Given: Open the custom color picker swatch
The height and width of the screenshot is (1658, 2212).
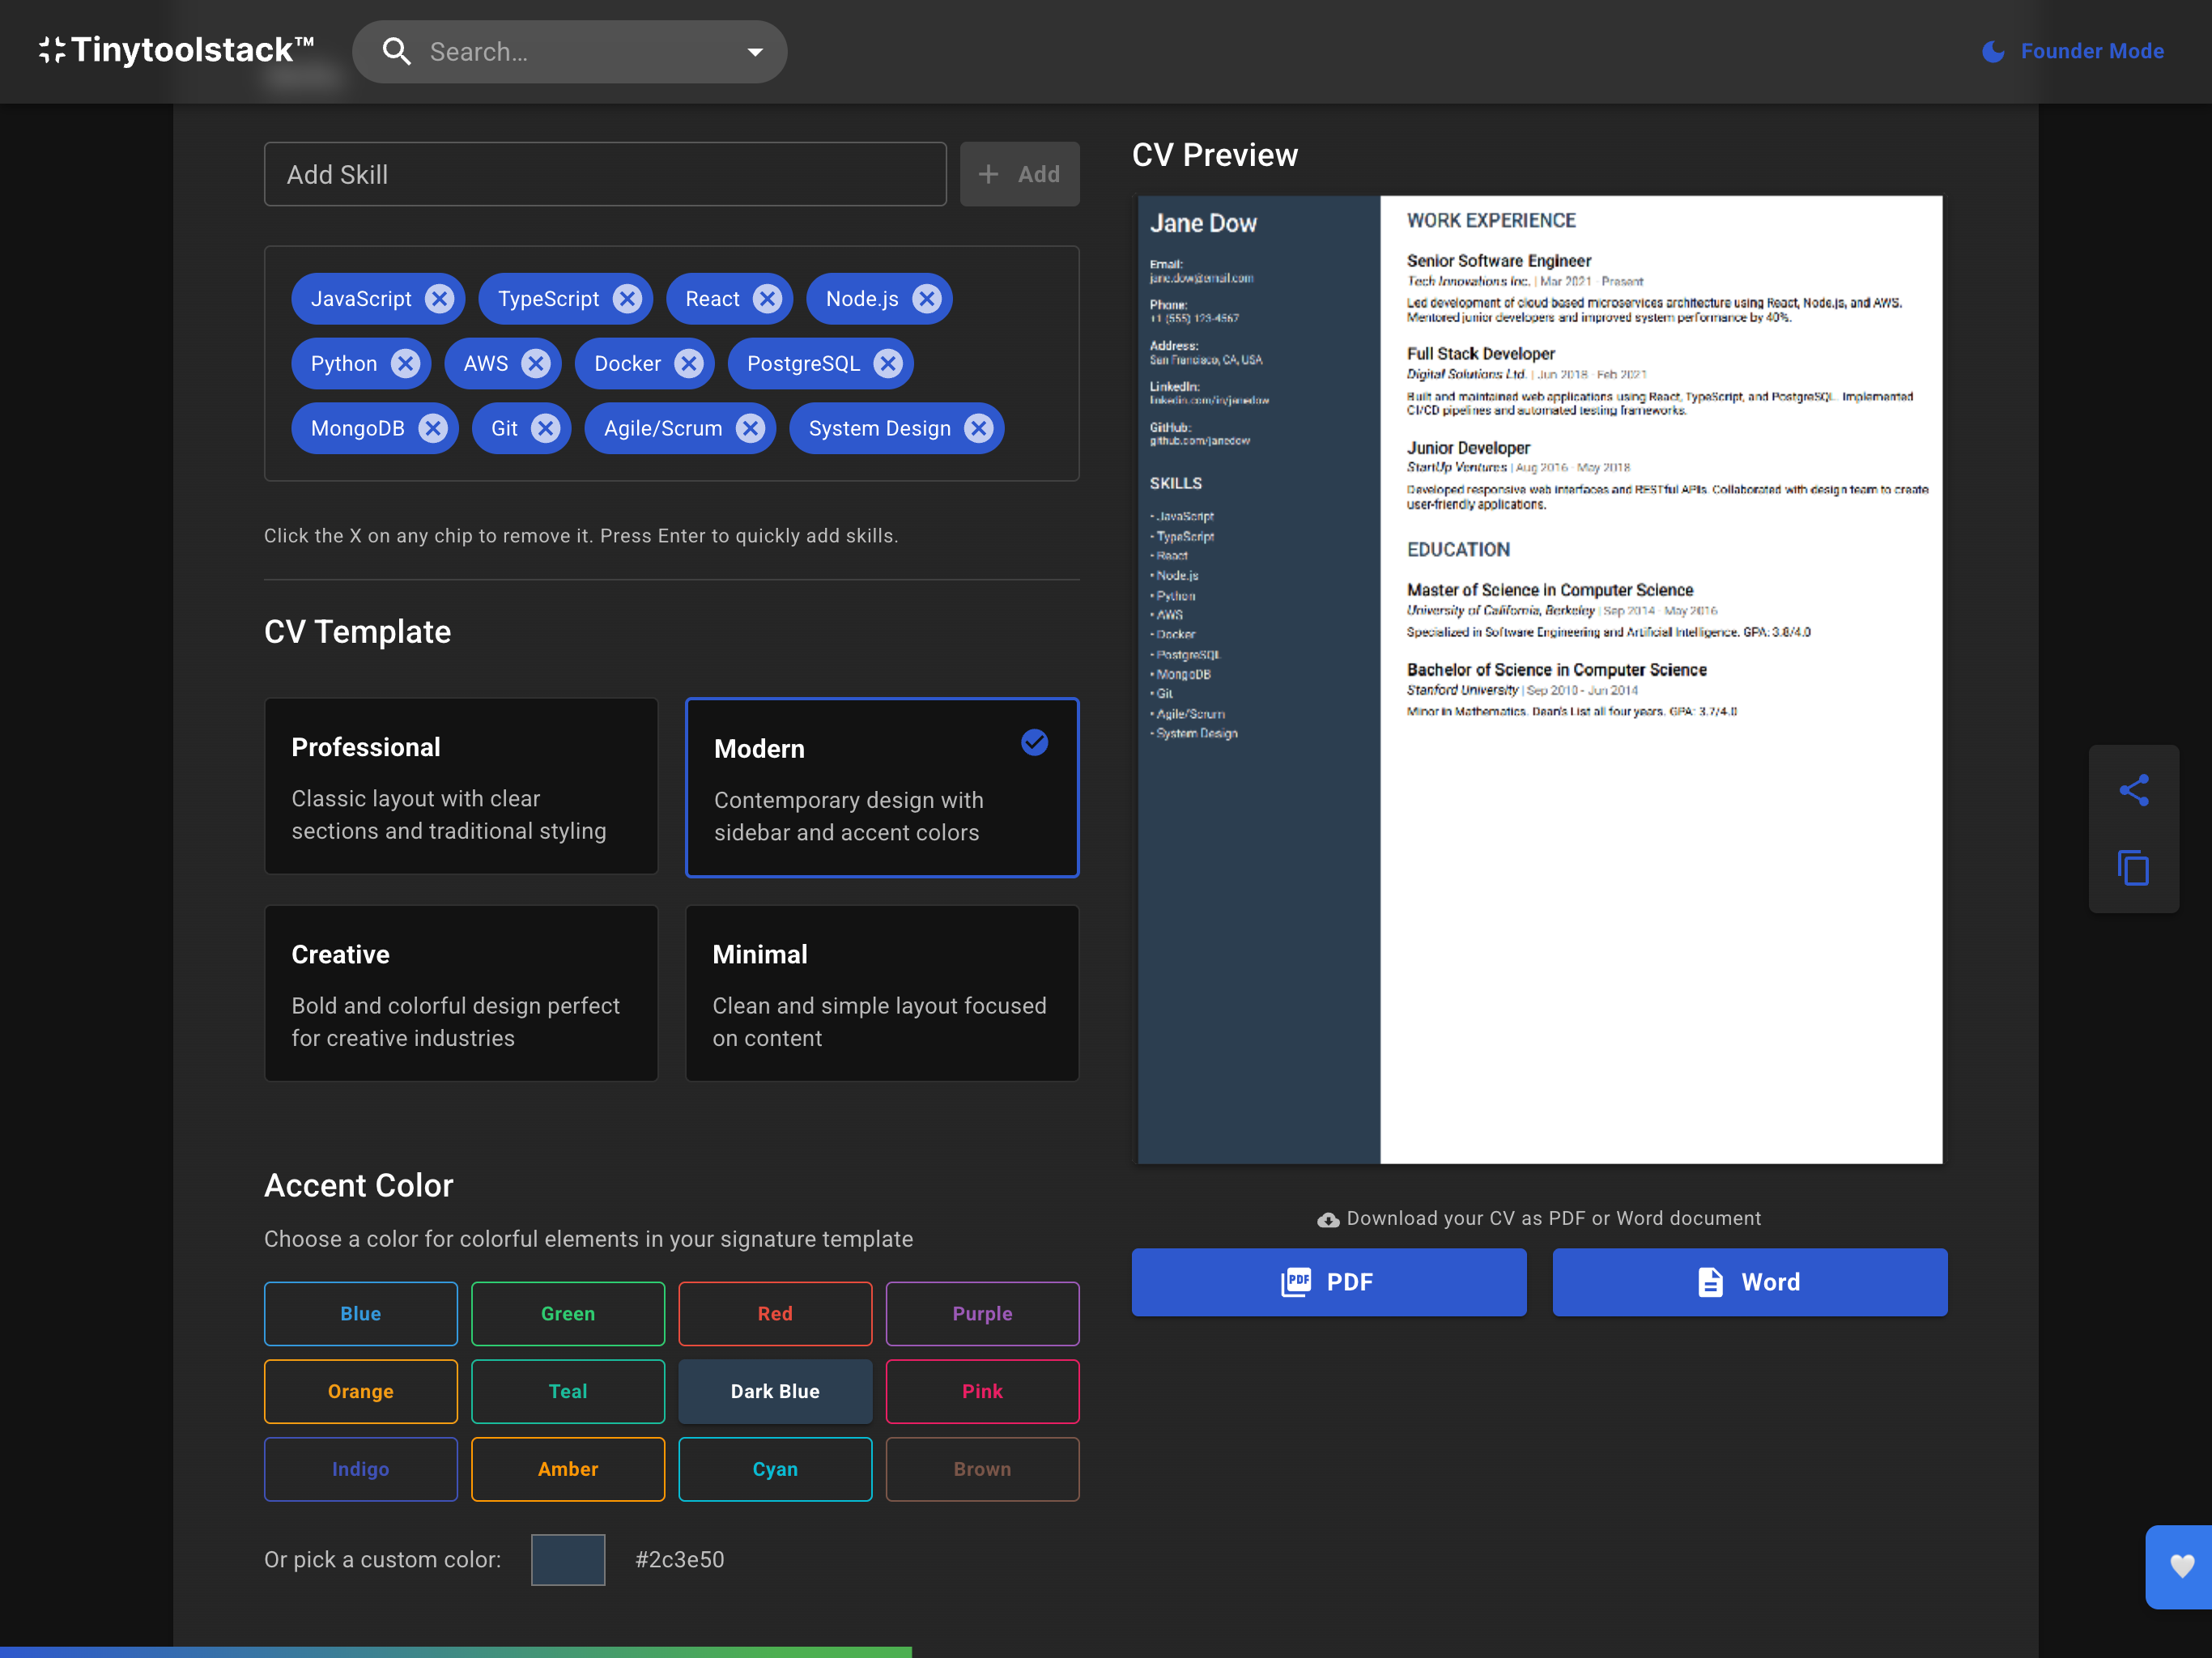Looking at the screenshot, I should coord(567,1559).
